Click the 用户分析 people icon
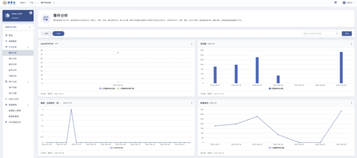The height and width of the screenshot is (158, 357). click(x=6, y=82)
